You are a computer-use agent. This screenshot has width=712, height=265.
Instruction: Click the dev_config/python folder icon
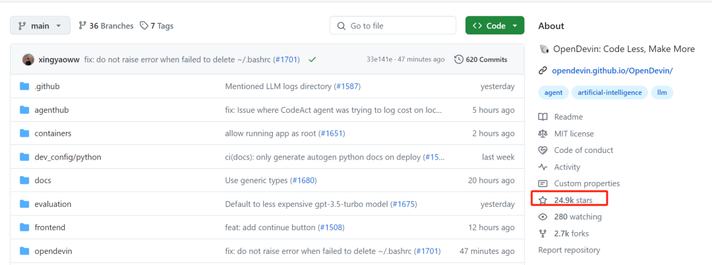pyautogui.click(x=24, y=157)
